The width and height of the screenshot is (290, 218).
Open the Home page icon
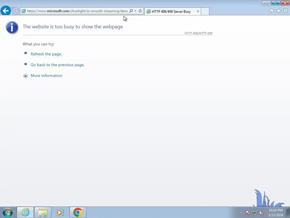[272, 11]
